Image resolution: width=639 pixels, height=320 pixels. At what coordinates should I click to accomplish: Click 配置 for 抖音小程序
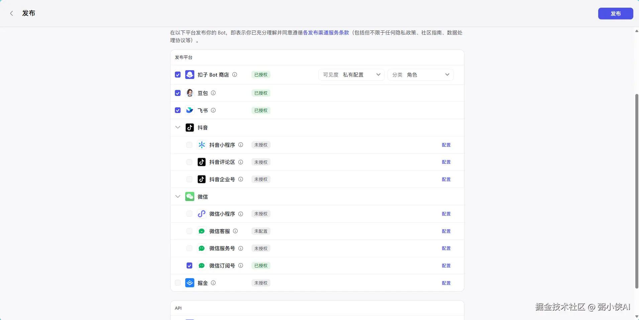(x=446, y=145)
